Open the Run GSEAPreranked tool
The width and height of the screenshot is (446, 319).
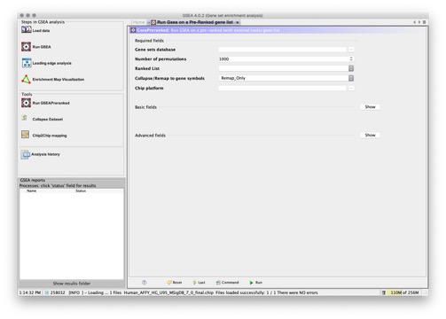45,103
